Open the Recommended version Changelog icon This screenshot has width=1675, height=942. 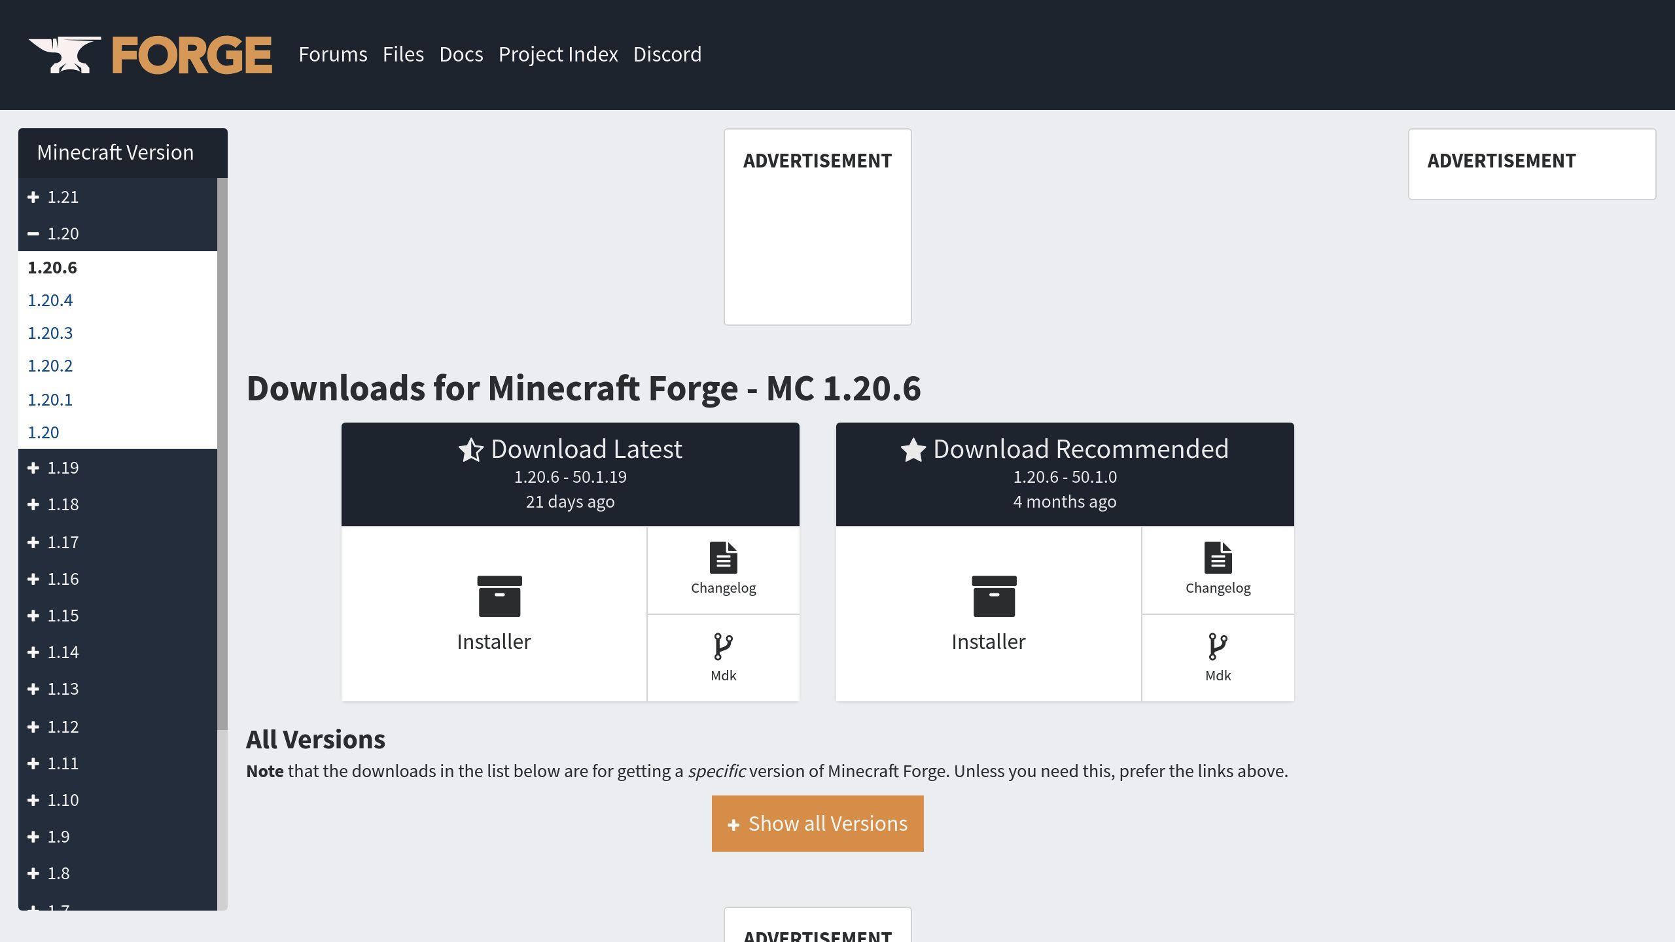(1218, 558)
